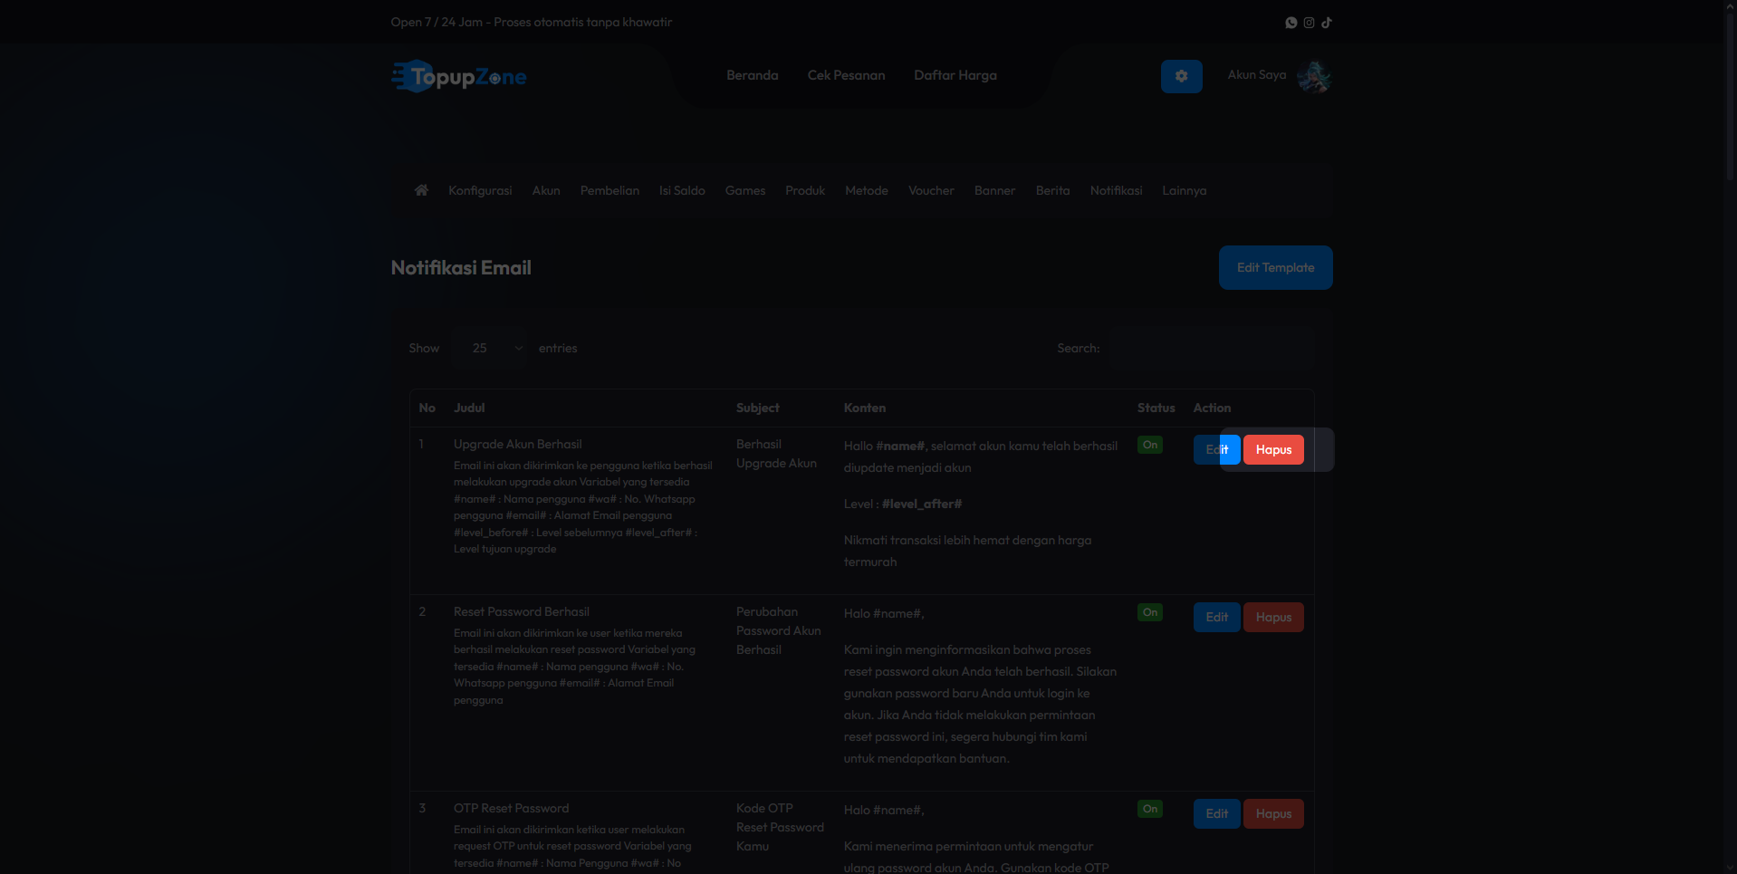1737x874 pixels.
Task: Open the Konfigurasi admin menu
Action: click(x=480, y=190)
